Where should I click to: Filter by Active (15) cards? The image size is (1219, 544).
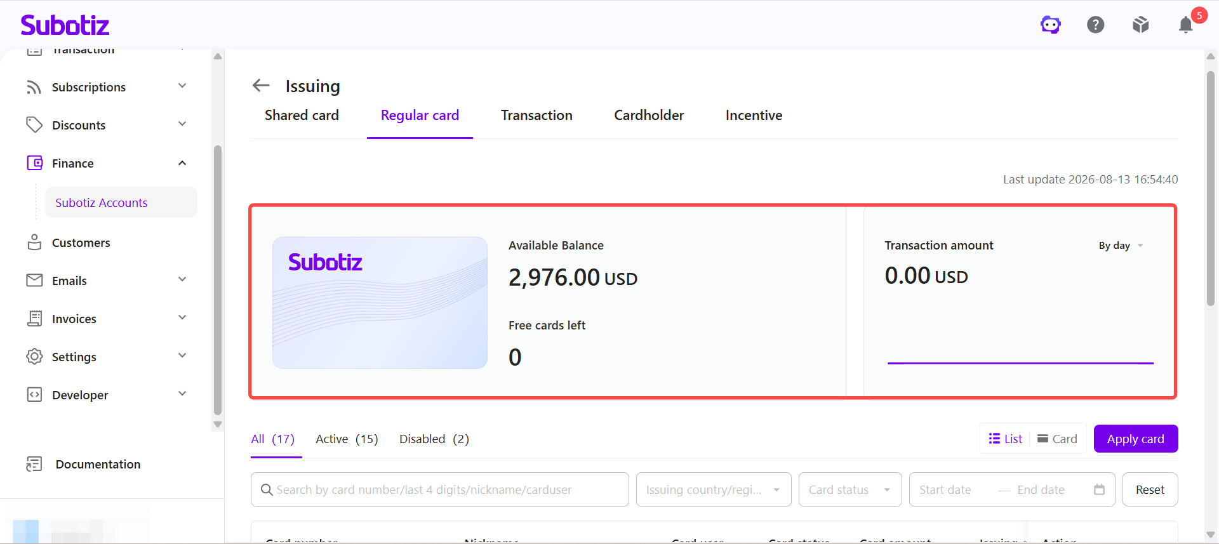tap(347, 439)
